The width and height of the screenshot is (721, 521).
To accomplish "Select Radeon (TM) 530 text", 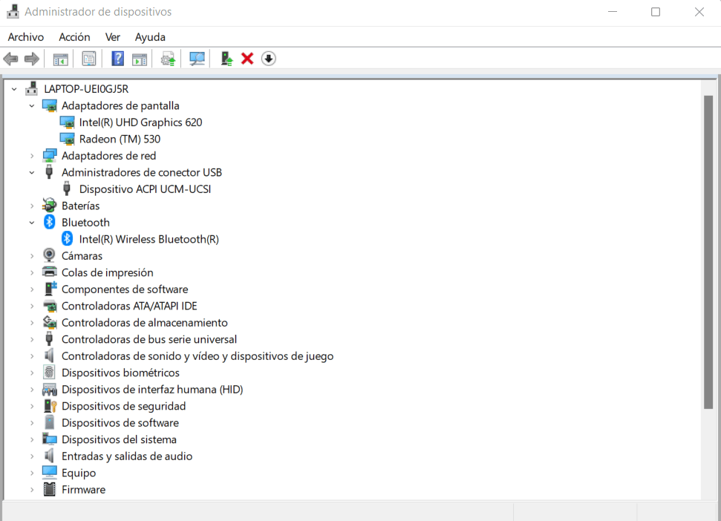I will click(120, 139).
